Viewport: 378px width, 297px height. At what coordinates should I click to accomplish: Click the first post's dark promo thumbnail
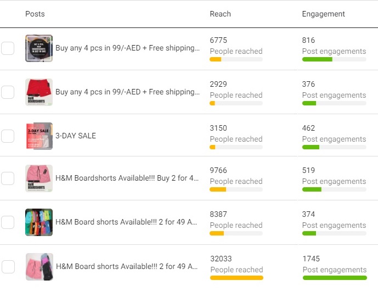[39, 48]
